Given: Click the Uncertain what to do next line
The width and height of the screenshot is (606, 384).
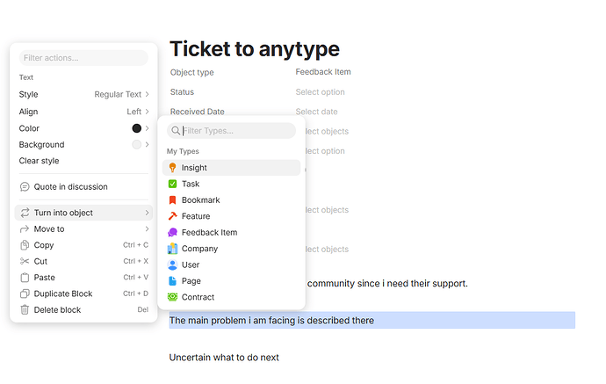Looking at the screenshot, I should 224,358.
